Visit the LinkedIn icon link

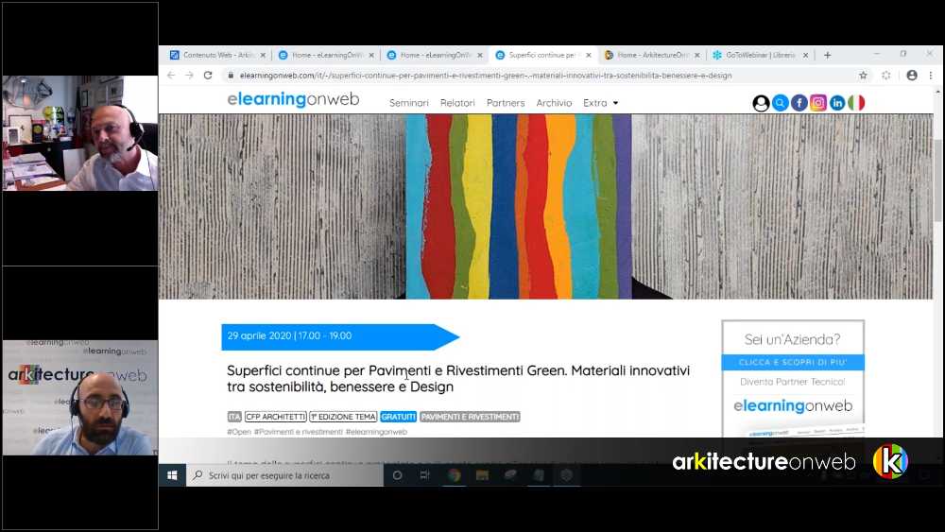[x=837, y=103]
